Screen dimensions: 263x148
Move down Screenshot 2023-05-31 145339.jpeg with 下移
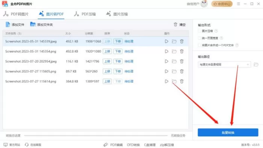(x=118, y=41)
